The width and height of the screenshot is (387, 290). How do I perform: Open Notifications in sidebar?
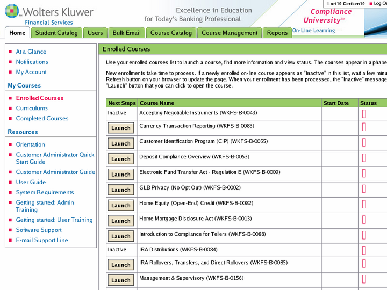32,62
